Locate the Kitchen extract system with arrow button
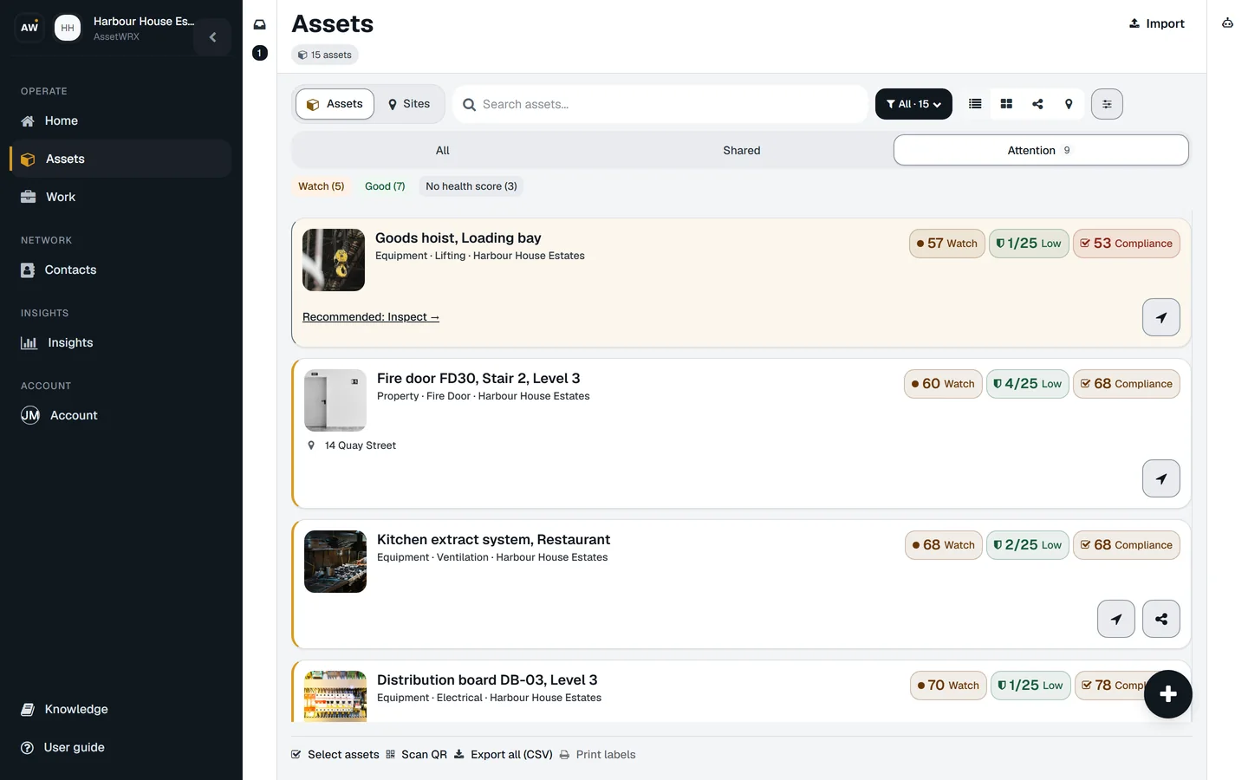 pos(1116,619)
